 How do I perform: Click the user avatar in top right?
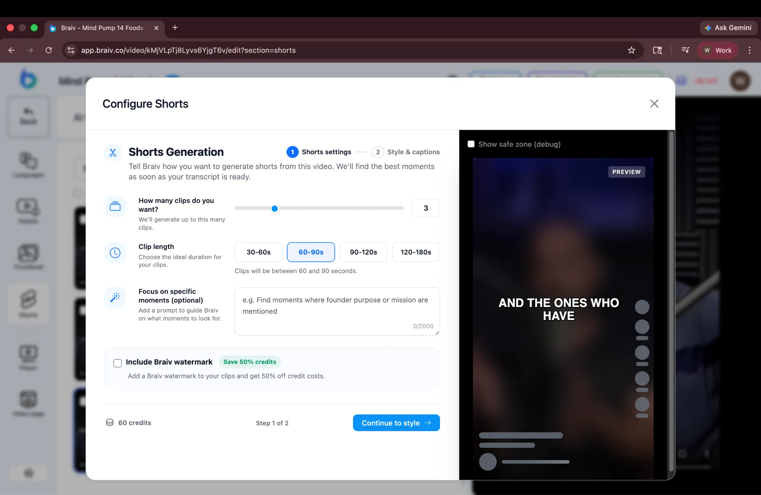point(740,81)
